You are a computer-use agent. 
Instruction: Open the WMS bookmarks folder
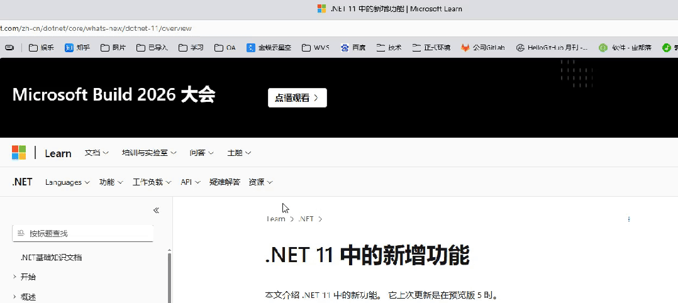[x=315, y=48]
